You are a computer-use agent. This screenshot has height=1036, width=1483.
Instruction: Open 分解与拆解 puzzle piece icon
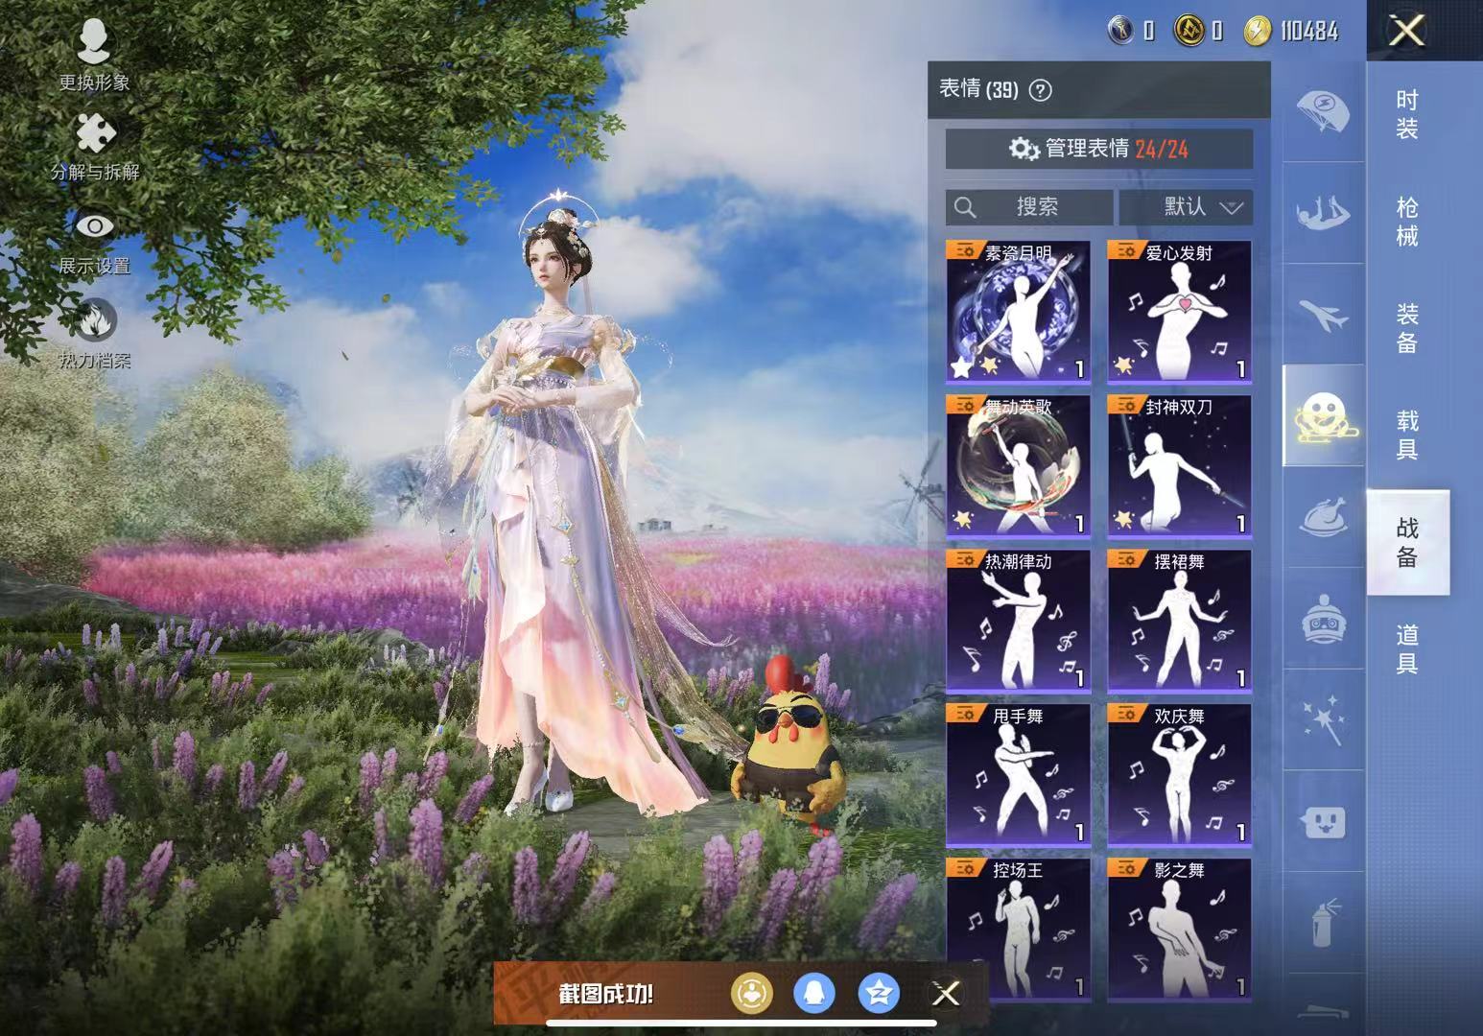(x=94, y=146)
